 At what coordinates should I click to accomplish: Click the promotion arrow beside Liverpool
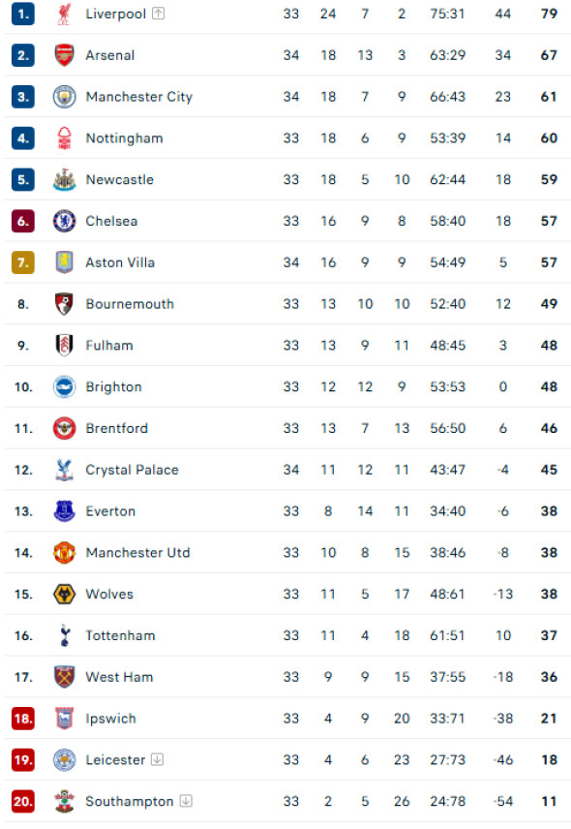point(158,14)
